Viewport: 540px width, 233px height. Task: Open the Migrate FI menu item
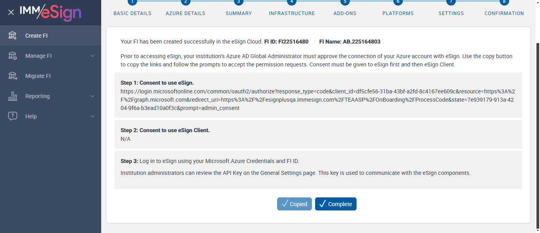(51, 76)
